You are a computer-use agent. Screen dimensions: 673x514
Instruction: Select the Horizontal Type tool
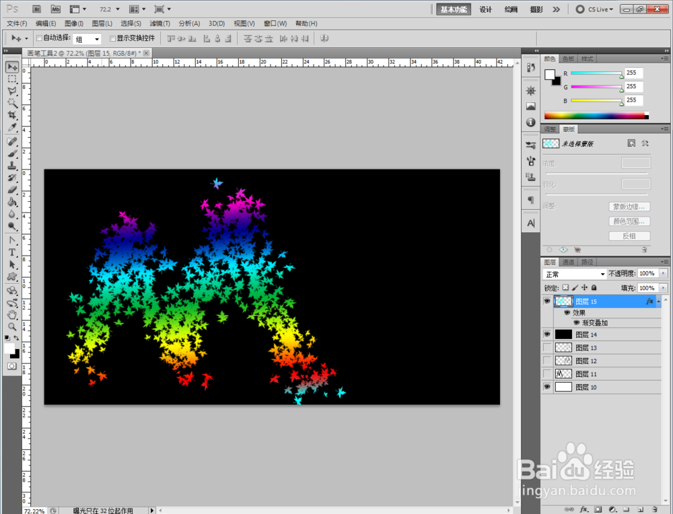pyautogui.click(x=12, y=252)
